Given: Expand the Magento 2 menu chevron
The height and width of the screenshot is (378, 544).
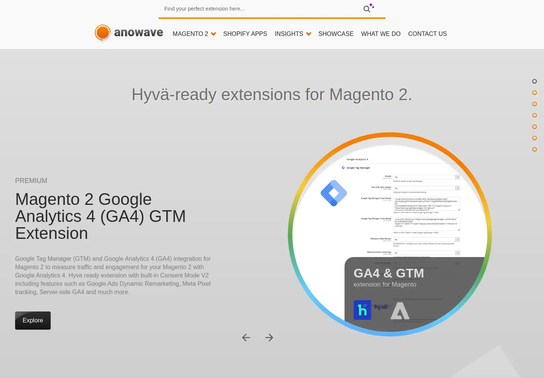Looking at the screenshot, I should [x=213, y=34].
